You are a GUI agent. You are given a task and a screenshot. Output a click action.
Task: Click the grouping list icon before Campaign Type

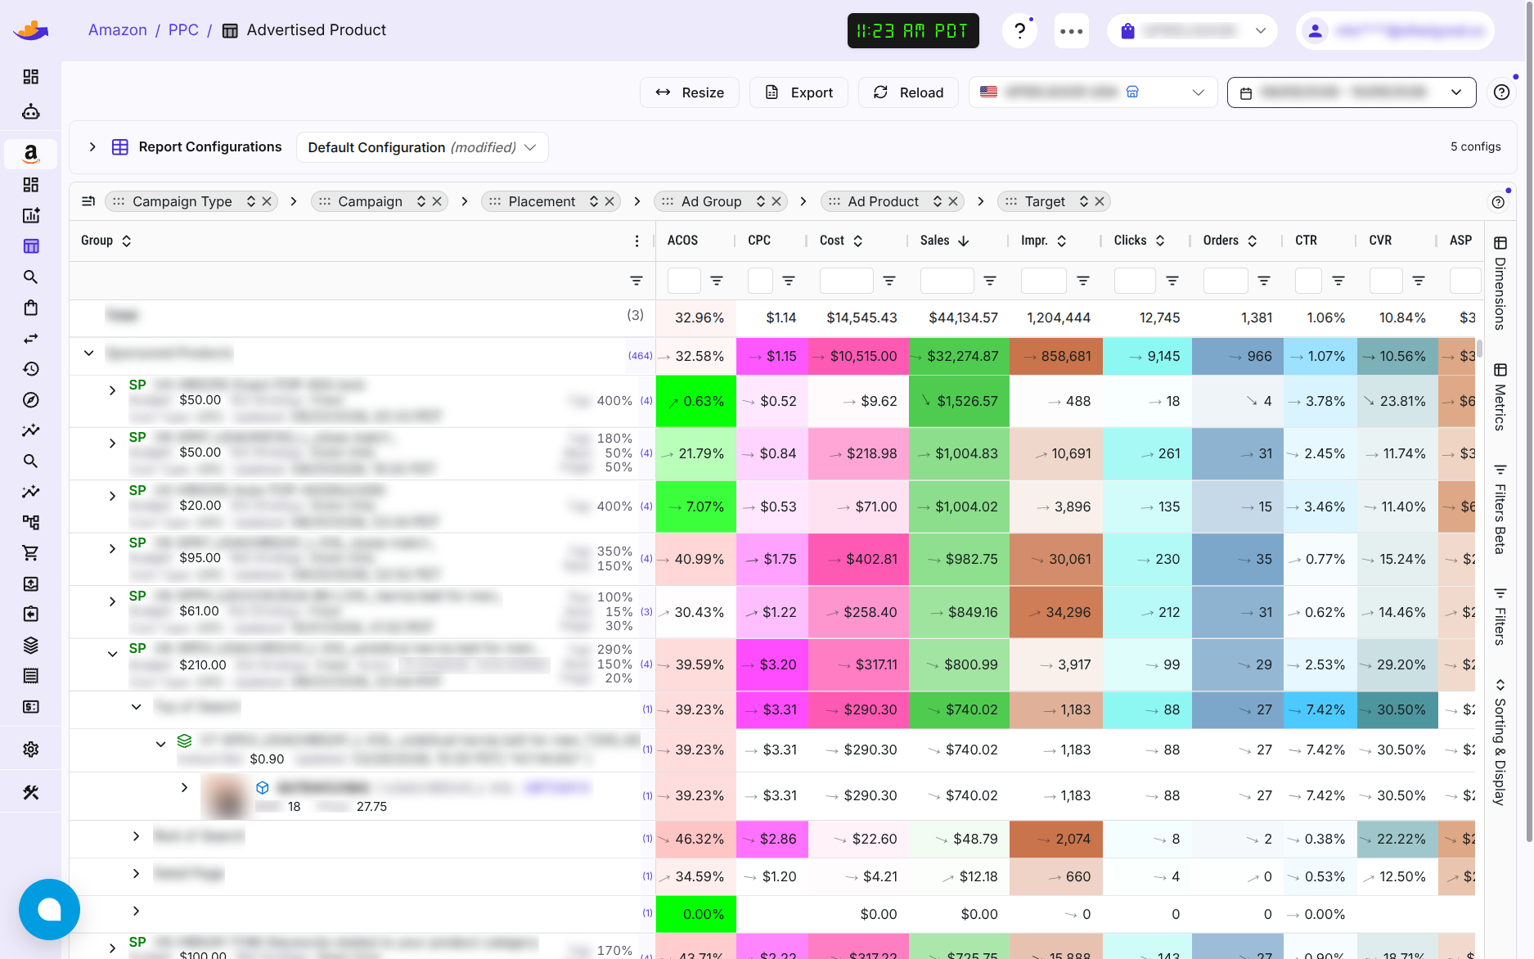tap(88, 201)
